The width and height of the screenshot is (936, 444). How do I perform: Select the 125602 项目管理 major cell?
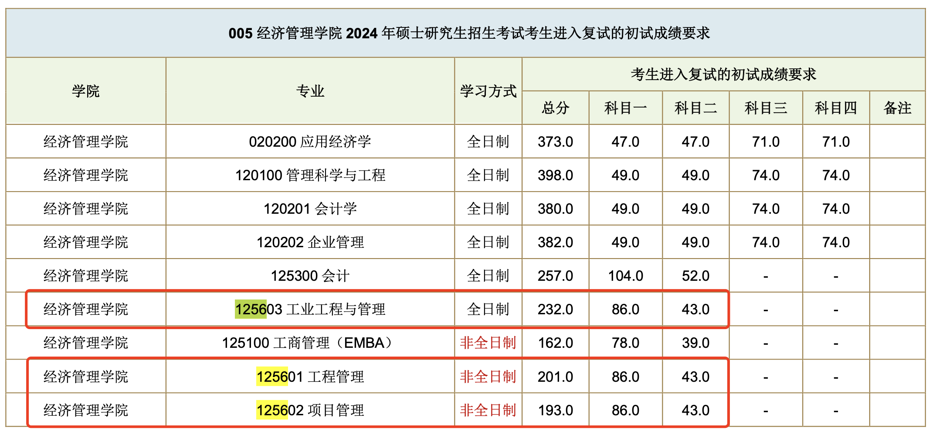[310, 410]
